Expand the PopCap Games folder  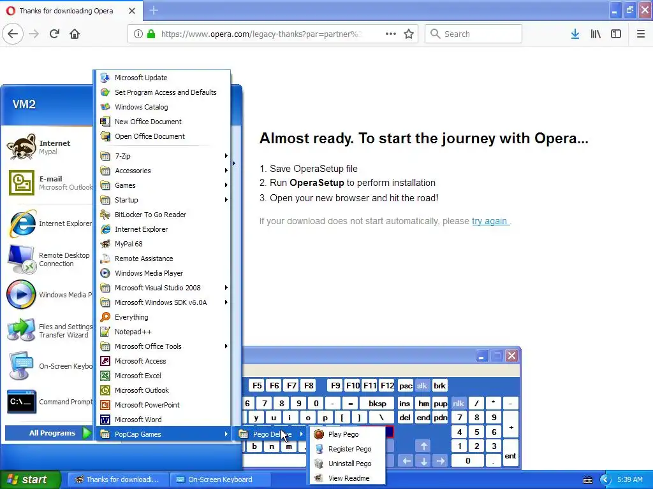click(x=163, y=434)
